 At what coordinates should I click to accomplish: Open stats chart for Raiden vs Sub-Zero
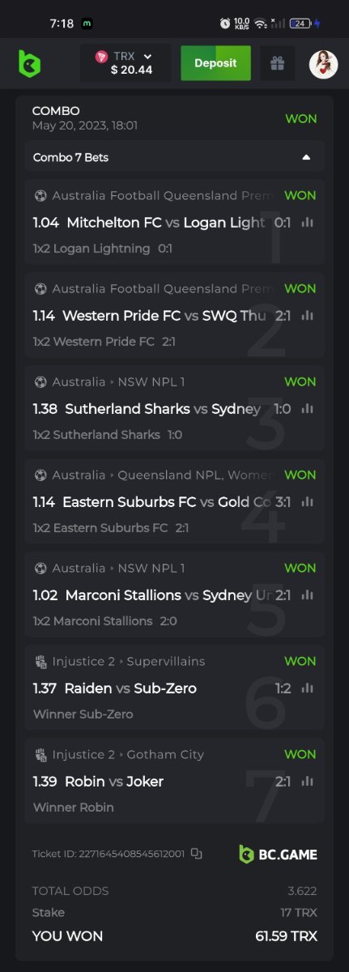[x=307, y=688]
